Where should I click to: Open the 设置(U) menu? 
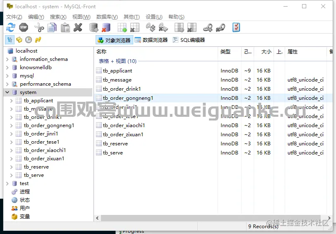pyautogui.click(x=154, y=17)
